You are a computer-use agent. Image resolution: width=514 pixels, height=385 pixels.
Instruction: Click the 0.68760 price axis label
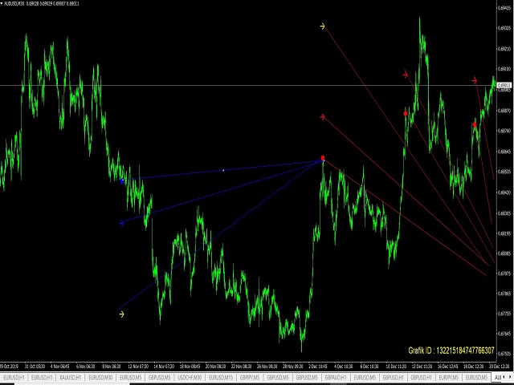pyautogui.click(x=504, y=131)
